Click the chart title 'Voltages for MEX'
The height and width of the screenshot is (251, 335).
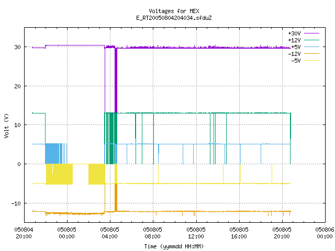[x=174, y=11]
